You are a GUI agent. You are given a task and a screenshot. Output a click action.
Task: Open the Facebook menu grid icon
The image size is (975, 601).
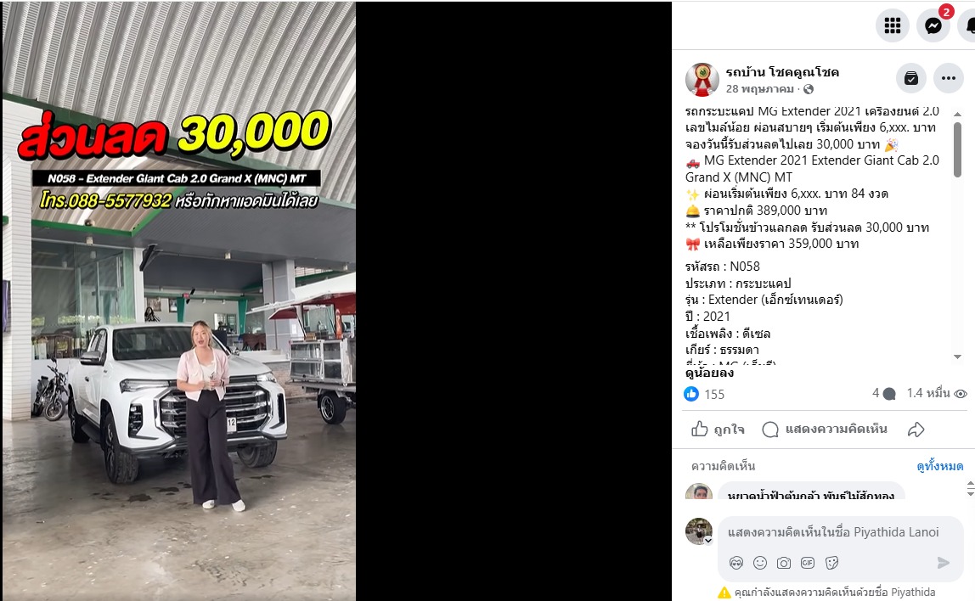click(893, 25)
